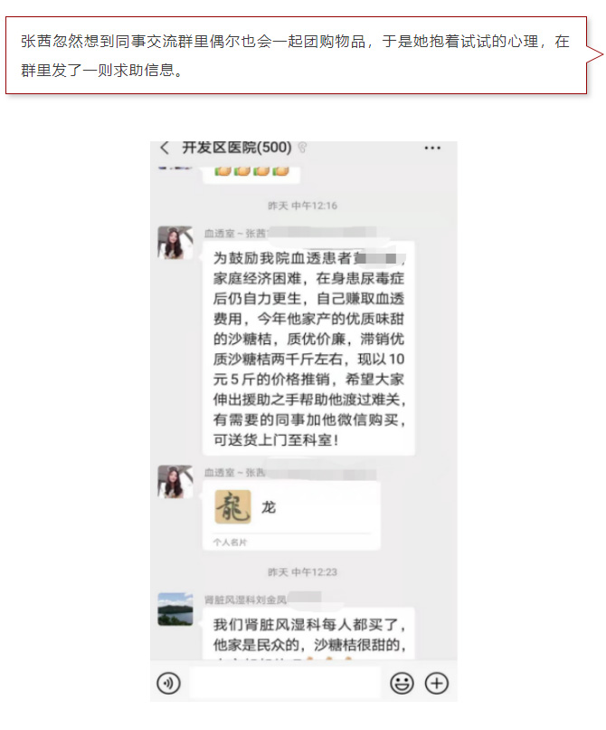Screen dimensions: 606x730
Task: Click into the message text input field
Action: (x=285, y=683)
